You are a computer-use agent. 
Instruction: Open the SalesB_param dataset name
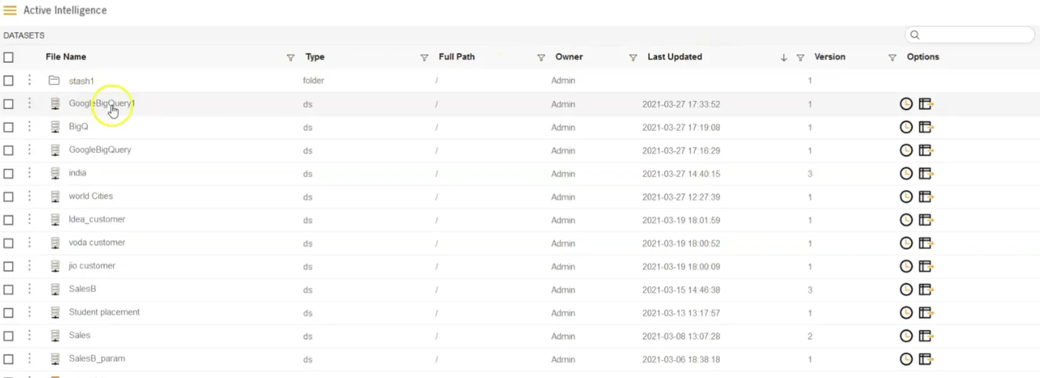(x=97, y=358)
